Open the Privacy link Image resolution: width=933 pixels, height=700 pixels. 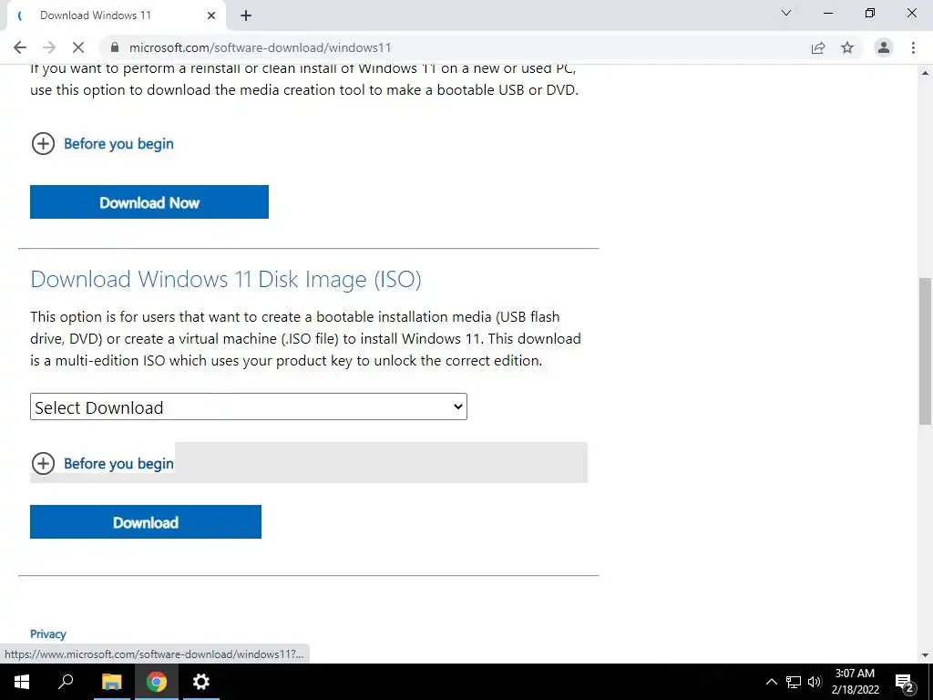pyautogui.click(x=48, y=634)
